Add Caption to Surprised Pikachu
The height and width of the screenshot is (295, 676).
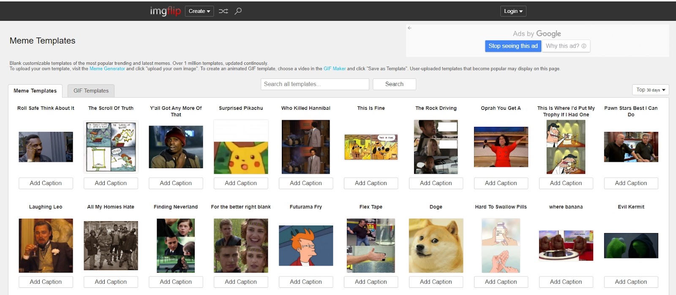(241, 183)
